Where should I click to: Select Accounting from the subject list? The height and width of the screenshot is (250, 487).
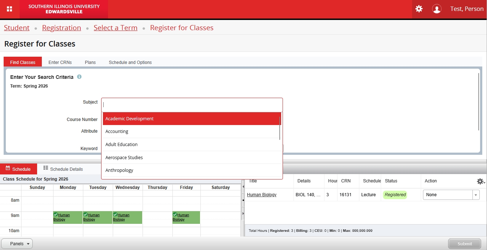[x=117, y=132]
